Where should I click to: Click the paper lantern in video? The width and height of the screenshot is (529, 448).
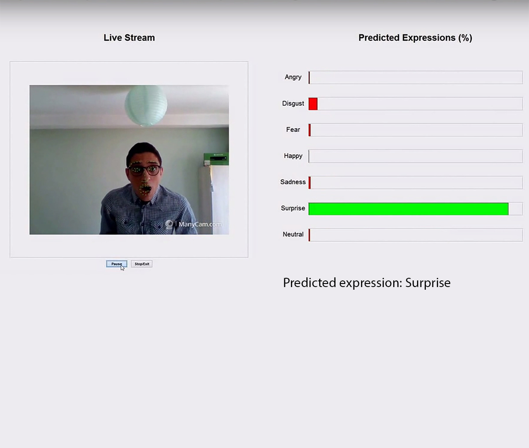point(146,105)
